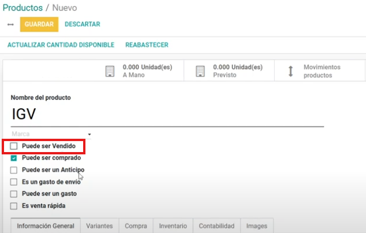Image resolution: width=366 pixels, height=233 pixels.
Task: Click the REABASTECER button
Action: 147,45
